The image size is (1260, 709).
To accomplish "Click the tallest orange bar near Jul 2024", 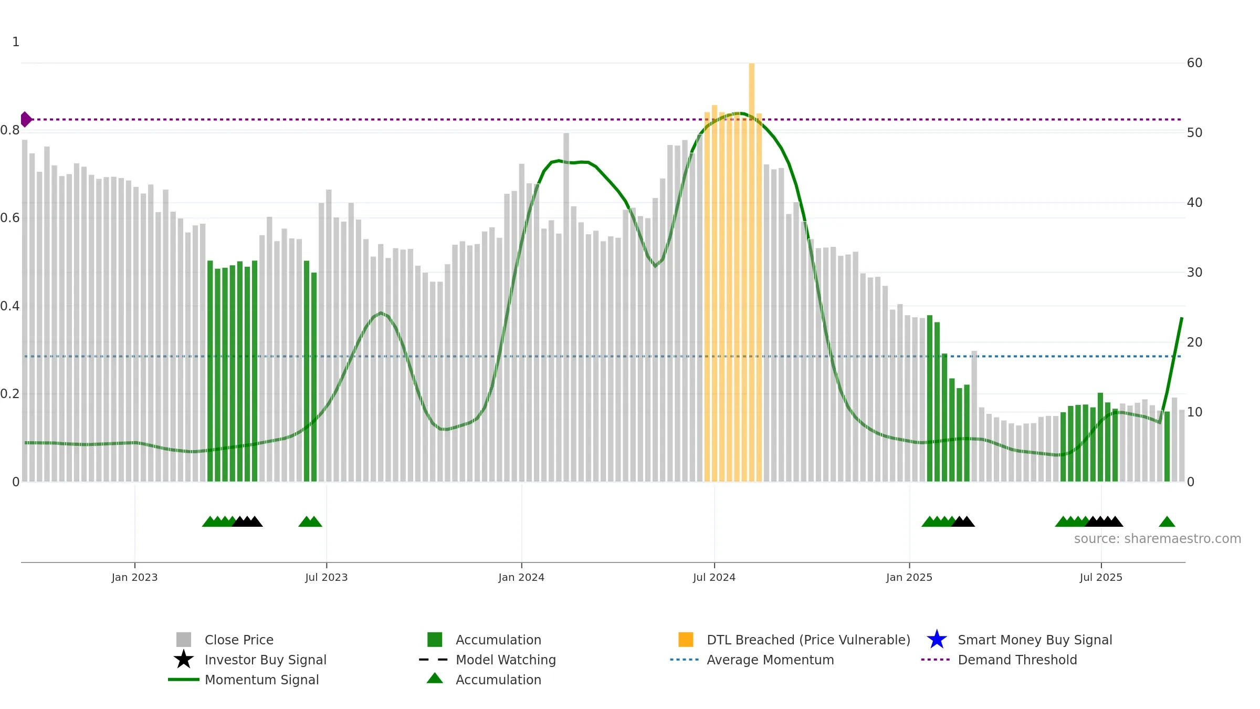I will pyautogui.click(x=752, y=272).
